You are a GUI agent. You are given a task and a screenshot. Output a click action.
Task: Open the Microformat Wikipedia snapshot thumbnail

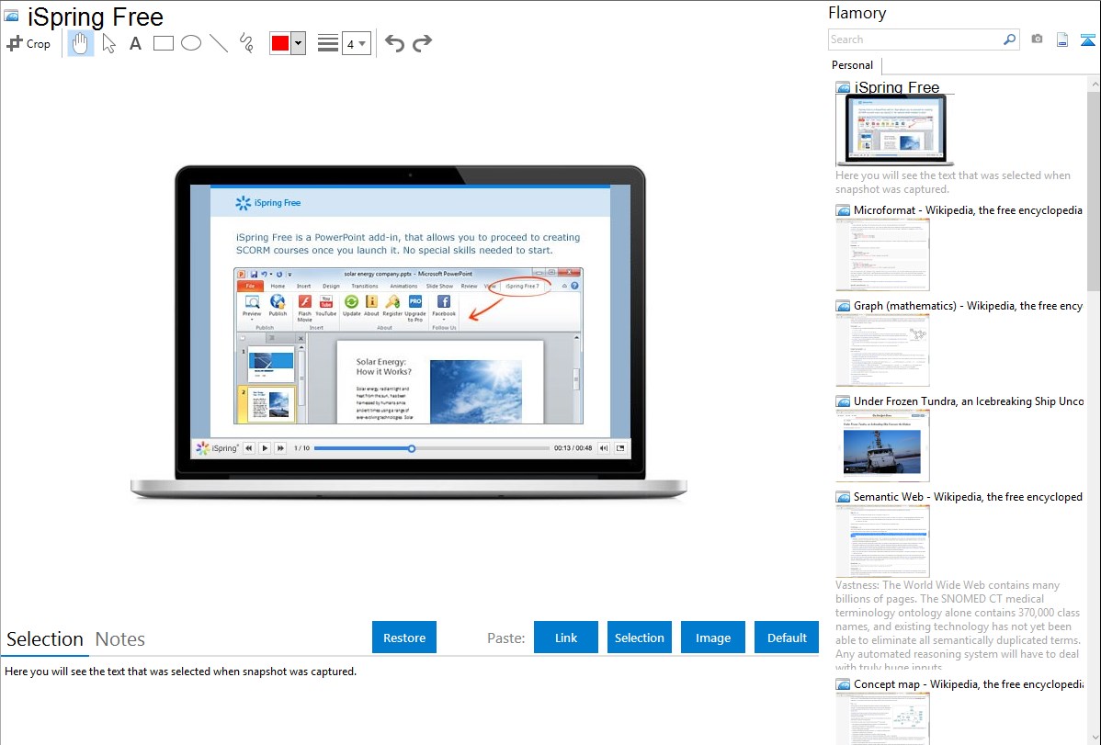(x=882, y=254)
